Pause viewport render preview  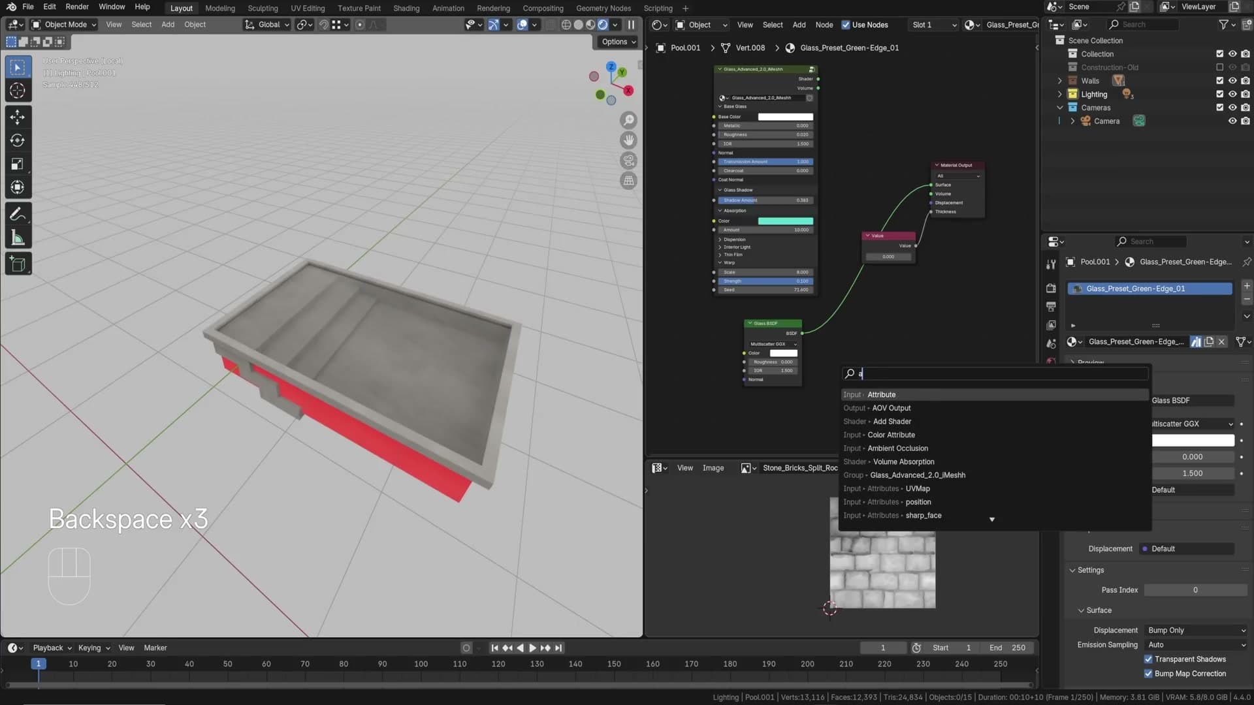(631, 25)
